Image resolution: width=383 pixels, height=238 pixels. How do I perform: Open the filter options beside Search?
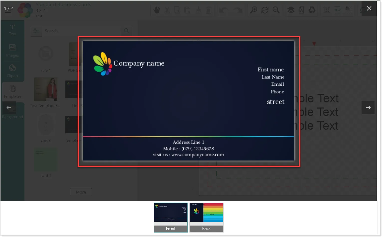pyautogui.click(x=36, y=31)
